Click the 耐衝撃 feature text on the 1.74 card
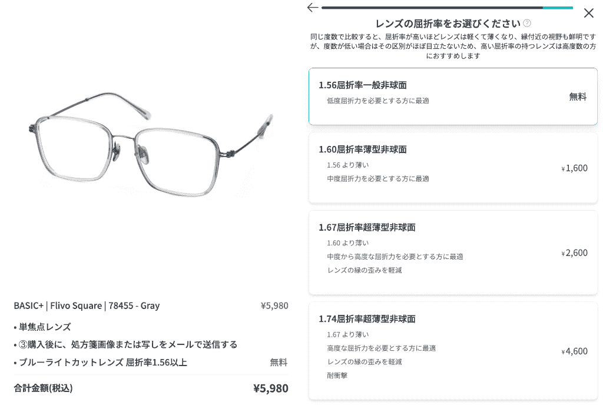The width and height of the screenshot is (603, 412). (337, 376)
